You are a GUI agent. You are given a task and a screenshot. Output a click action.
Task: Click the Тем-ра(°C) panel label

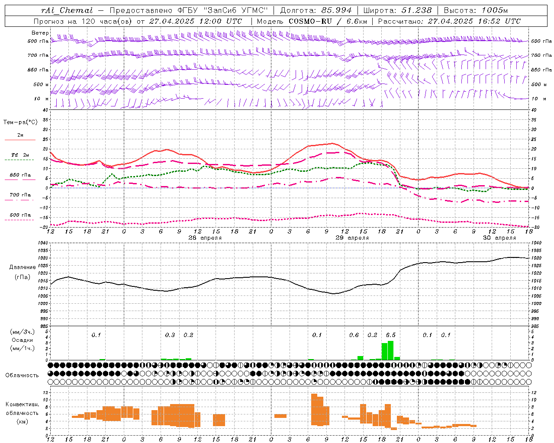click(20, 122)
